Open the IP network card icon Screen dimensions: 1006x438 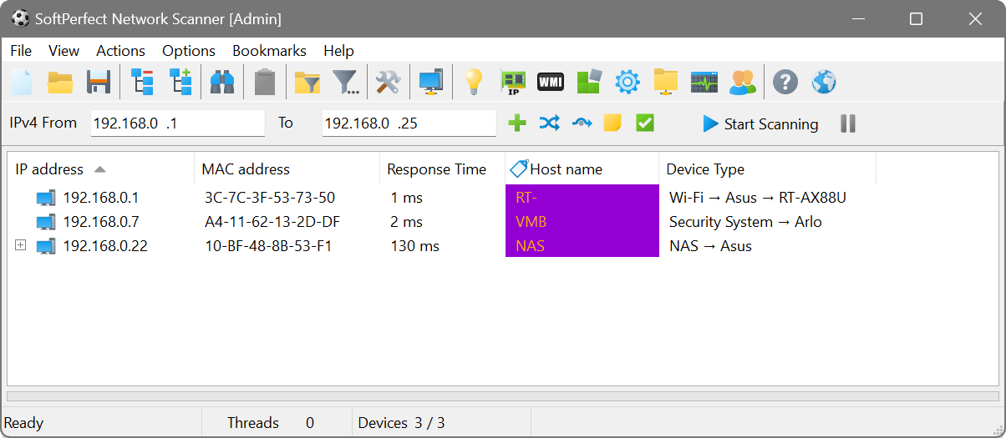(x=512, y=82)
